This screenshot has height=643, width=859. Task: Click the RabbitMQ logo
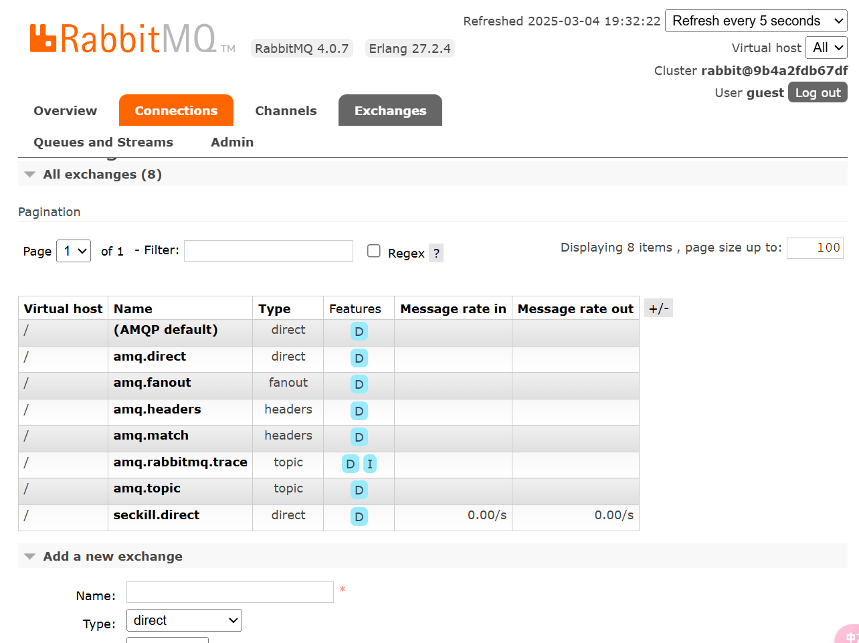[132, 39]
